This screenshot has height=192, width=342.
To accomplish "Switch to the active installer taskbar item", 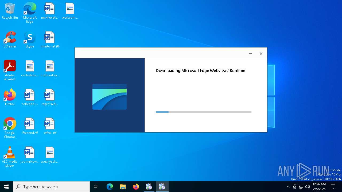I will [162, 187].
